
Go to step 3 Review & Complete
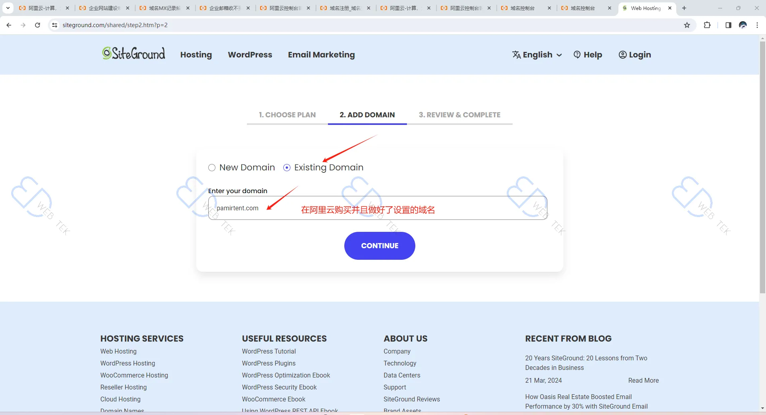[460, 115]
